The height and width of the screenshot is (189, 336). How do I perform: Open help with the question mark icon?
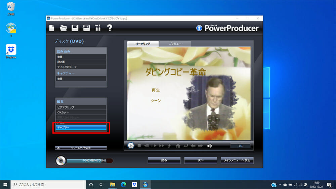pyautogui.click(x=109, y=28)
